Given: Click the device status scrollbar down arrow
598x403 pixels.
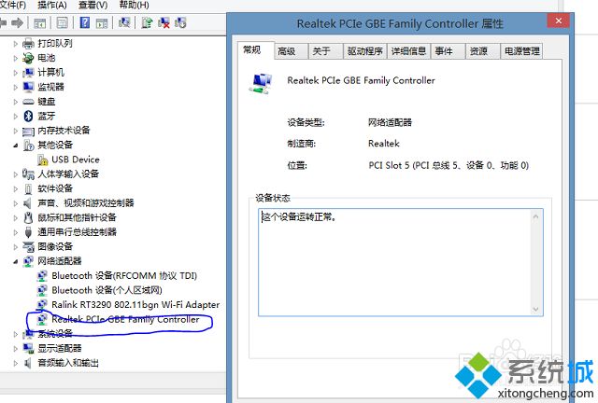Looking at the screenshot, I should pyautogui.click(x=535, y=309).
